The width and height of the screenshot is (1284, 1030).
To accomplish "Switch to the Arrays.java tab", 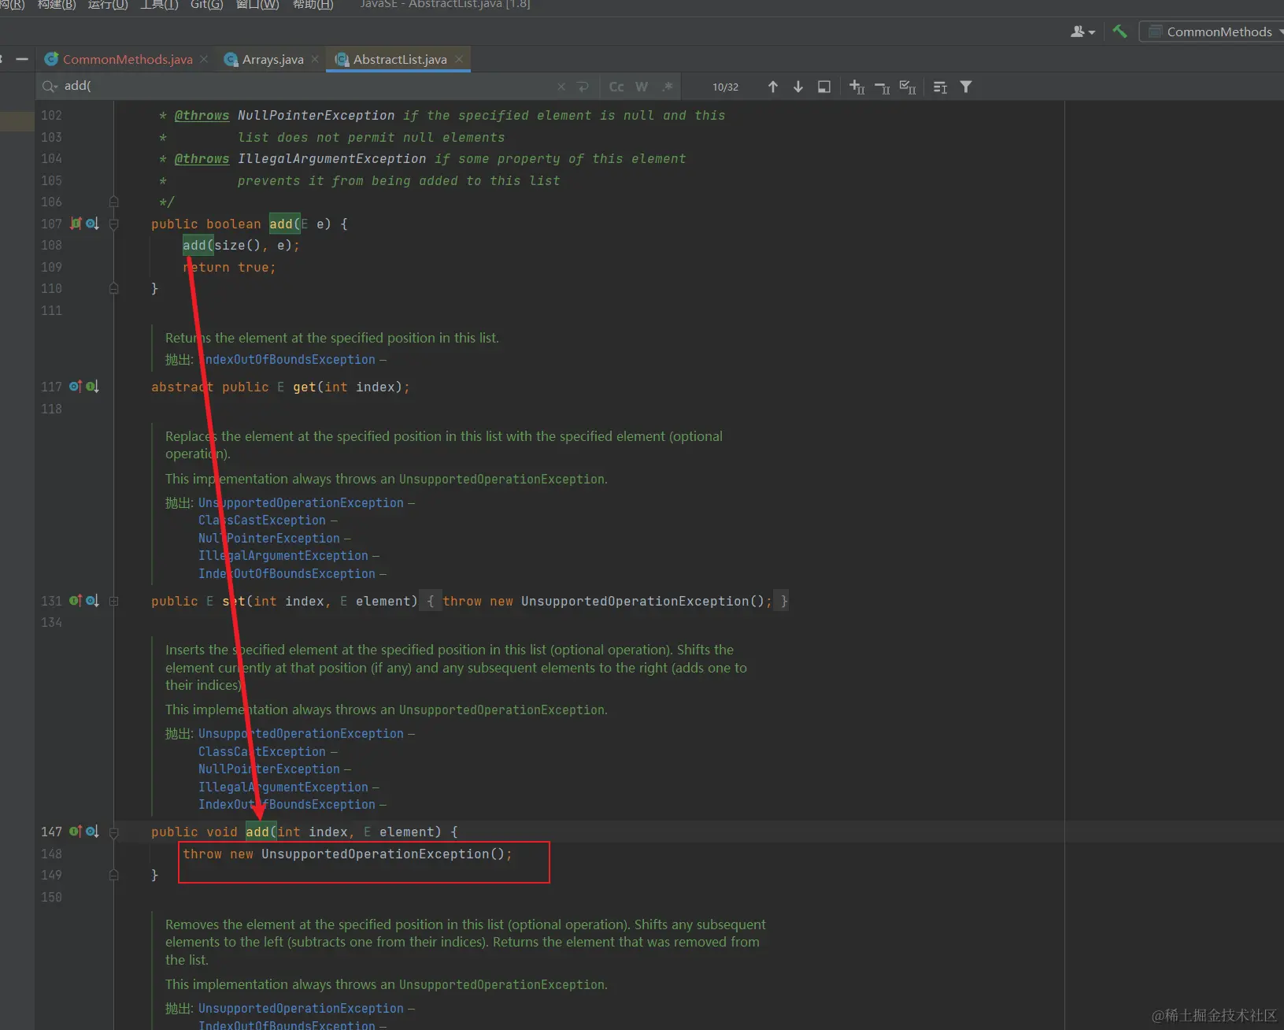I will pos(272,59).
